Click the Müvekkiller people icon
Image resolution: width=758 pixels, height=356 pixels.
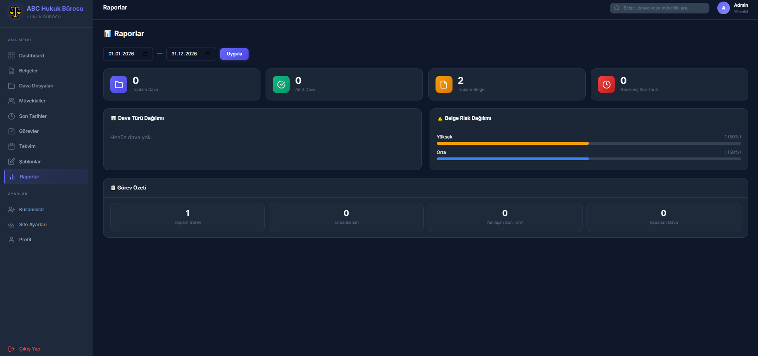point(11,101)
